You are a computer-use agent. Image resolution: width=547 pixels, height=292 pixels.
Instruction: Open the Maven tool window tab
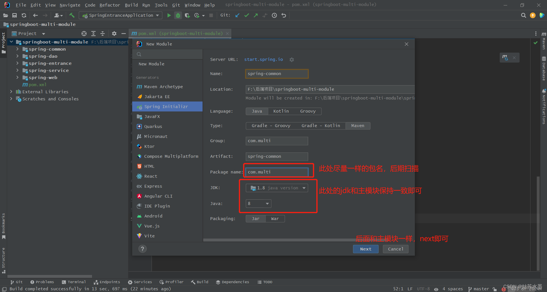pos(544,40)
